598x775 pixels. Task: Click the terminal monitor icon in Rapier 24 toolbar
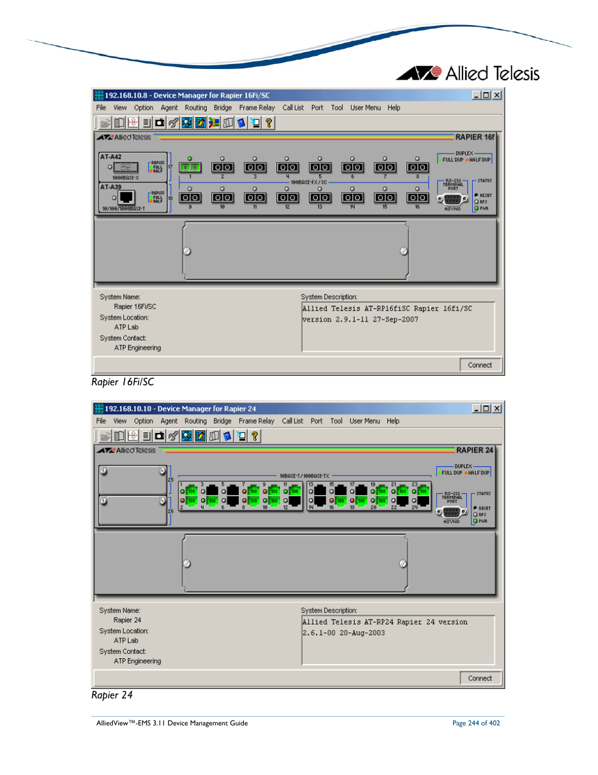coord(241,436)
